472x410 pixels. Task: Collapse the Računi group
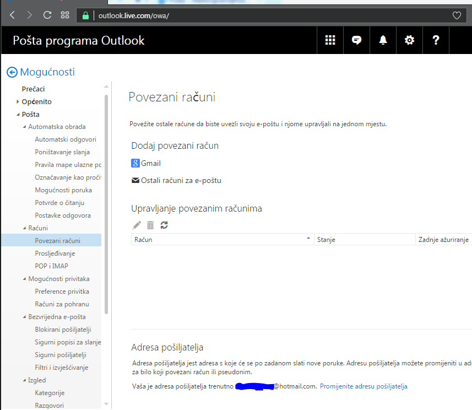[x=24, y=228]
